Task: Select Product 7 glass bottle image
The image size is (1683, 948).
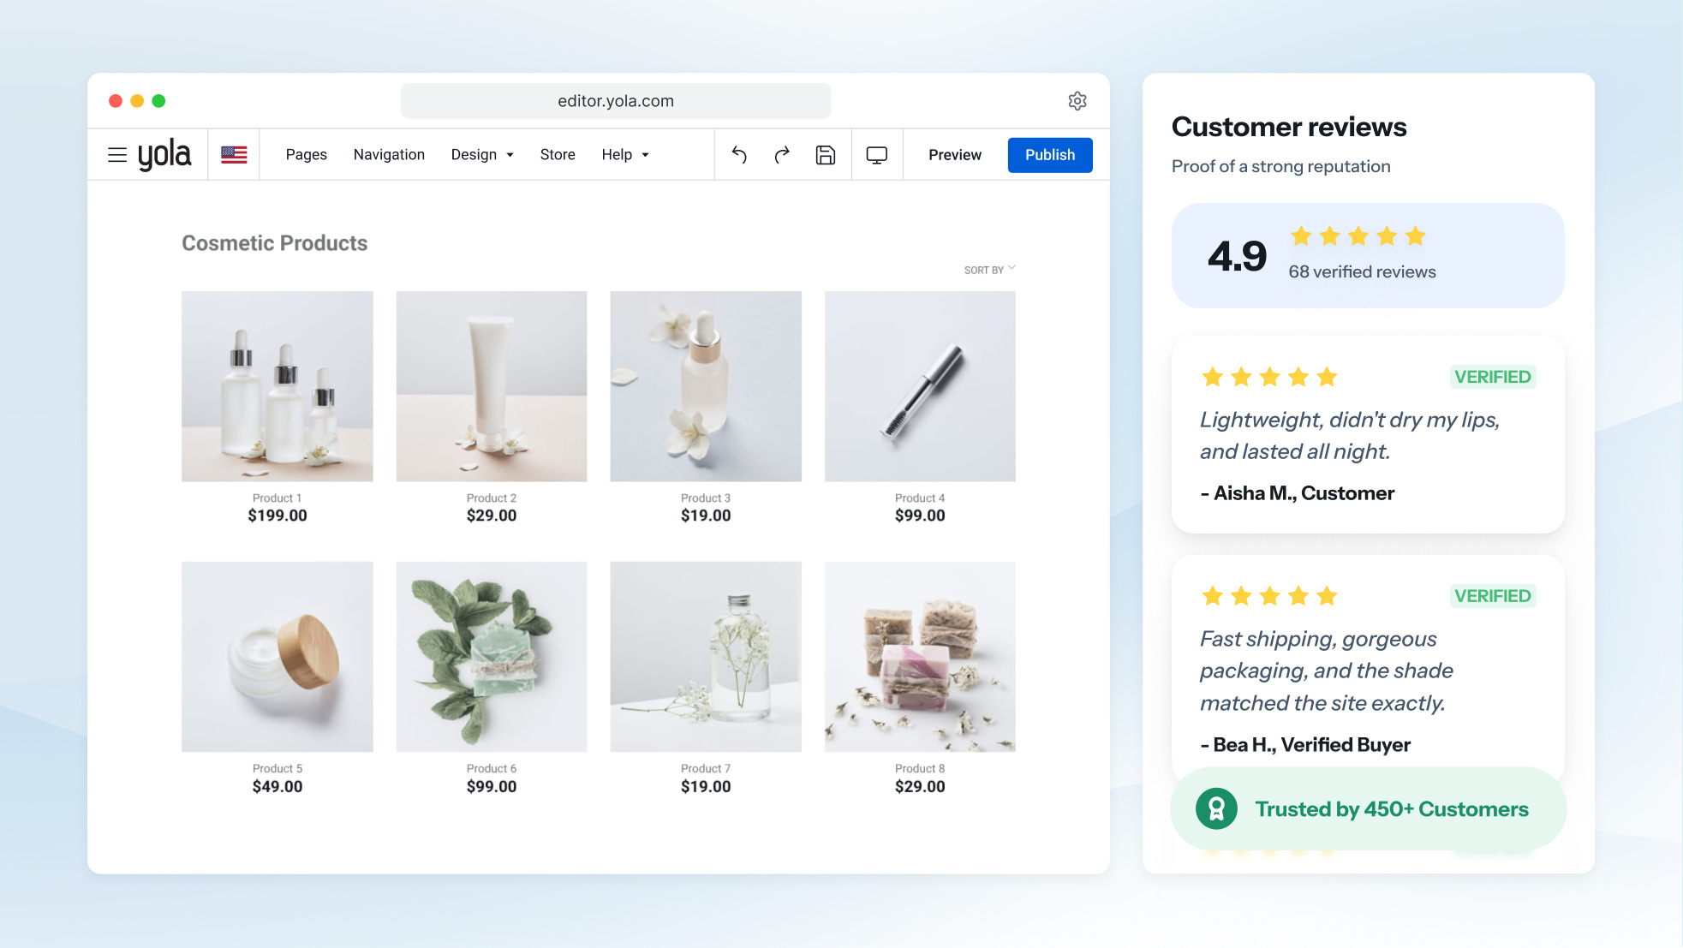Action: click(x=706, y=657)
